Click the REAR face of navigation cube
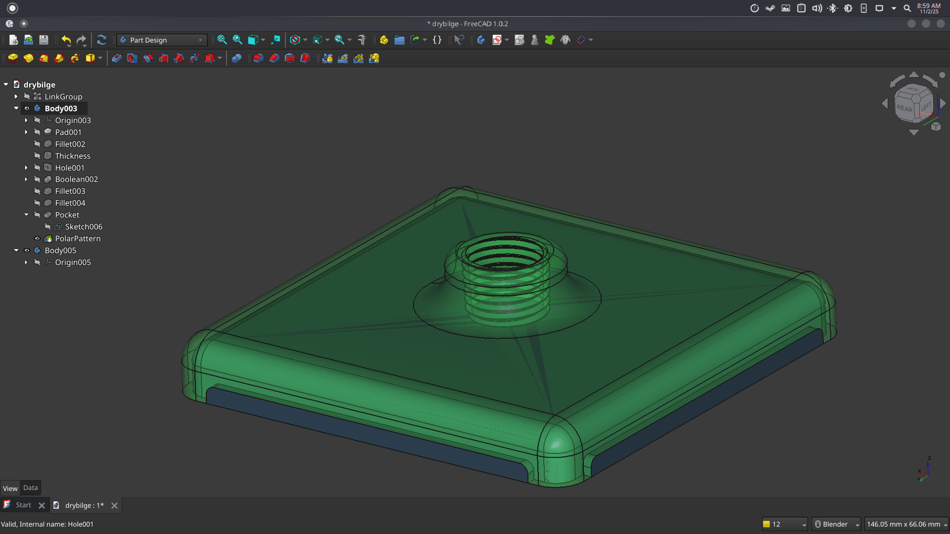Image resolution: width=950 pixels, height=534 pixels. [x=904, y=108]
